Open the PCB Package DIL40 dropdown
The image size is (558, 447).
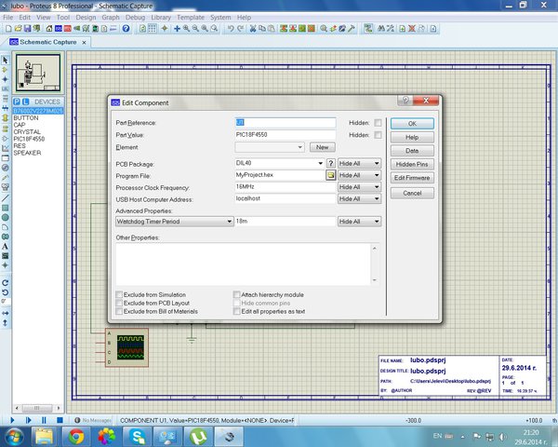coord(279,163)
